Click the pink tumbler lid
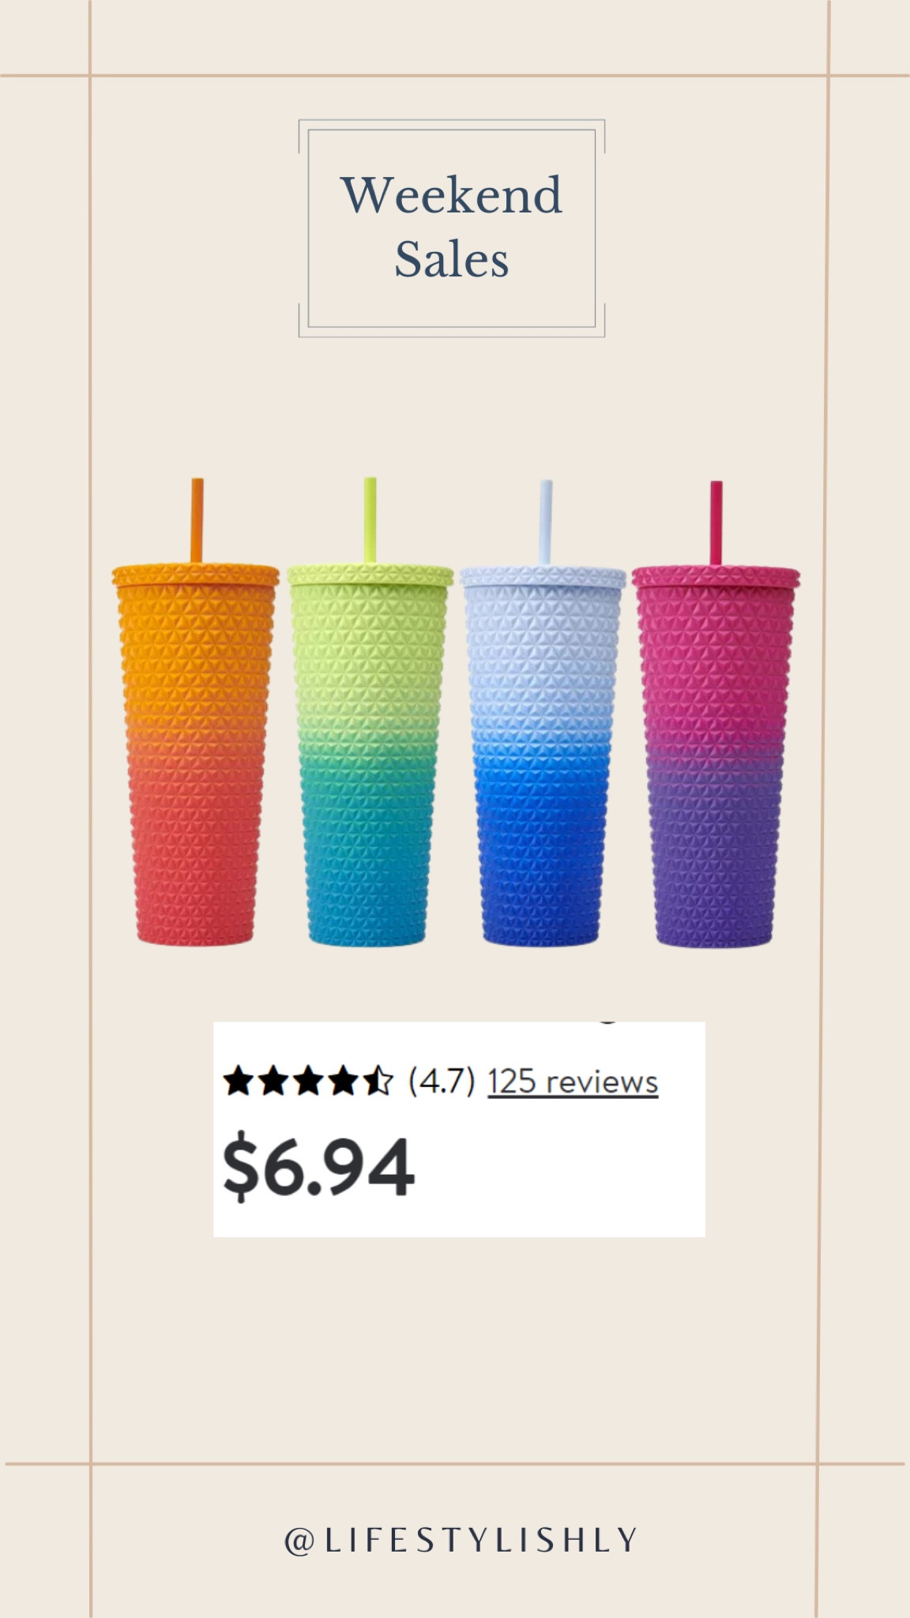The height and width of the screenshot is (1618, 910). click(x=716, y=578)
